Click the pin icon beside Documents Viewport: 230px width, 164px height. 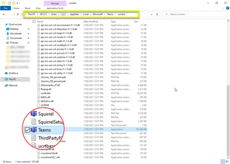tap(28, 38)
